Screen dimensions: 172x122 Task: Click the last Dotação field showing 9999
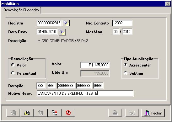pos(98,86)
